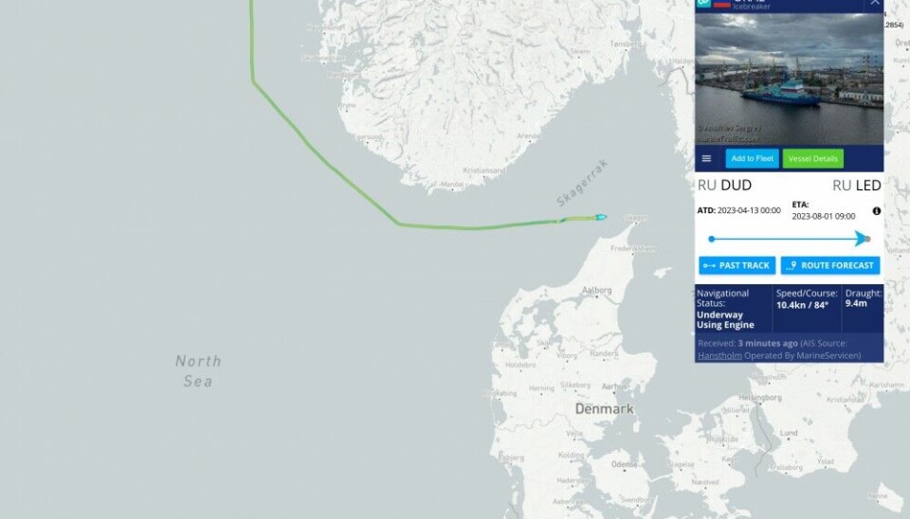910x519 pixels.
Task: Select the cyan vessel marker in Skagerrak
Action: pos(601,218)
